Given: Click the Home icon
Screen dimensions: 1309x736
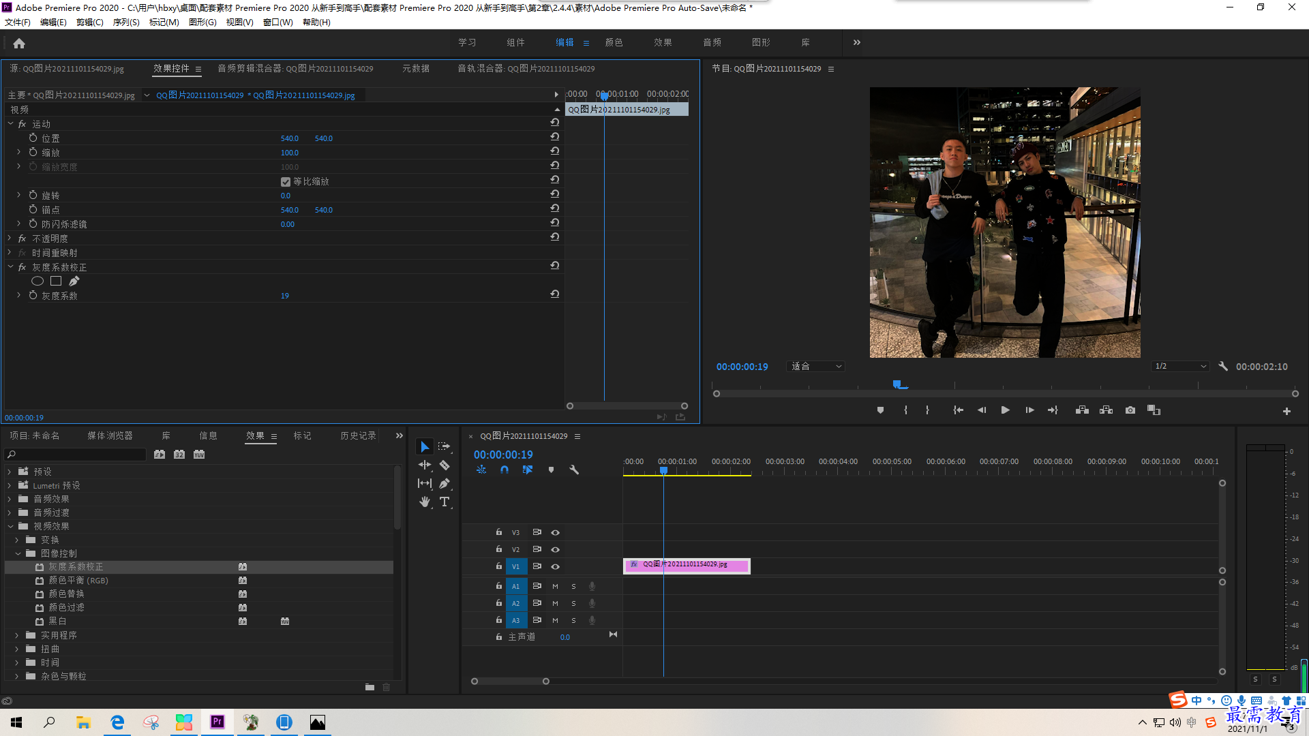Looking at the screenshot, I should [19, 43].
